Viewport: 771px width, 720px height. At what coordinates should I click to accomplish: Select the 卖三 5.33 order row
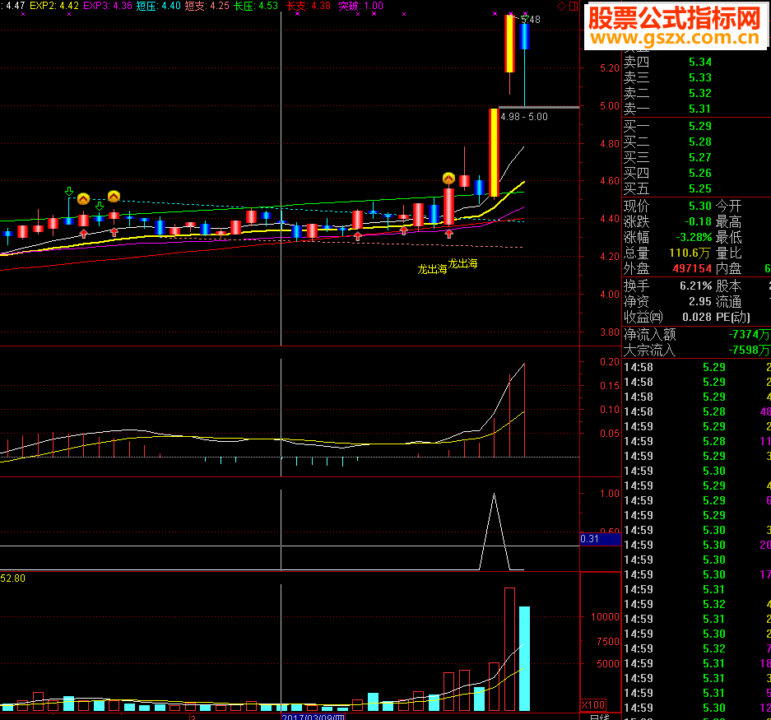[696, 77]
